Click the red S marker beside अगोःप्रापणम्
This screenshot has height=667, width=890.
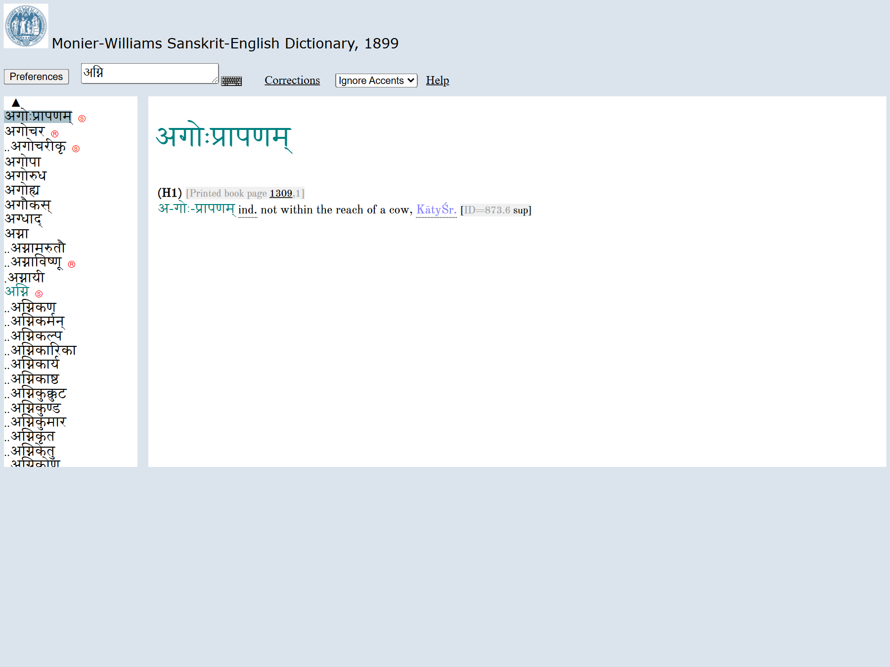[82, 119]
